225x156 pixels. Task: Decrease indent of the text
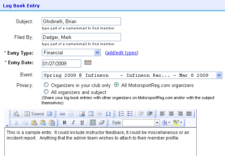tap(141, 114)
